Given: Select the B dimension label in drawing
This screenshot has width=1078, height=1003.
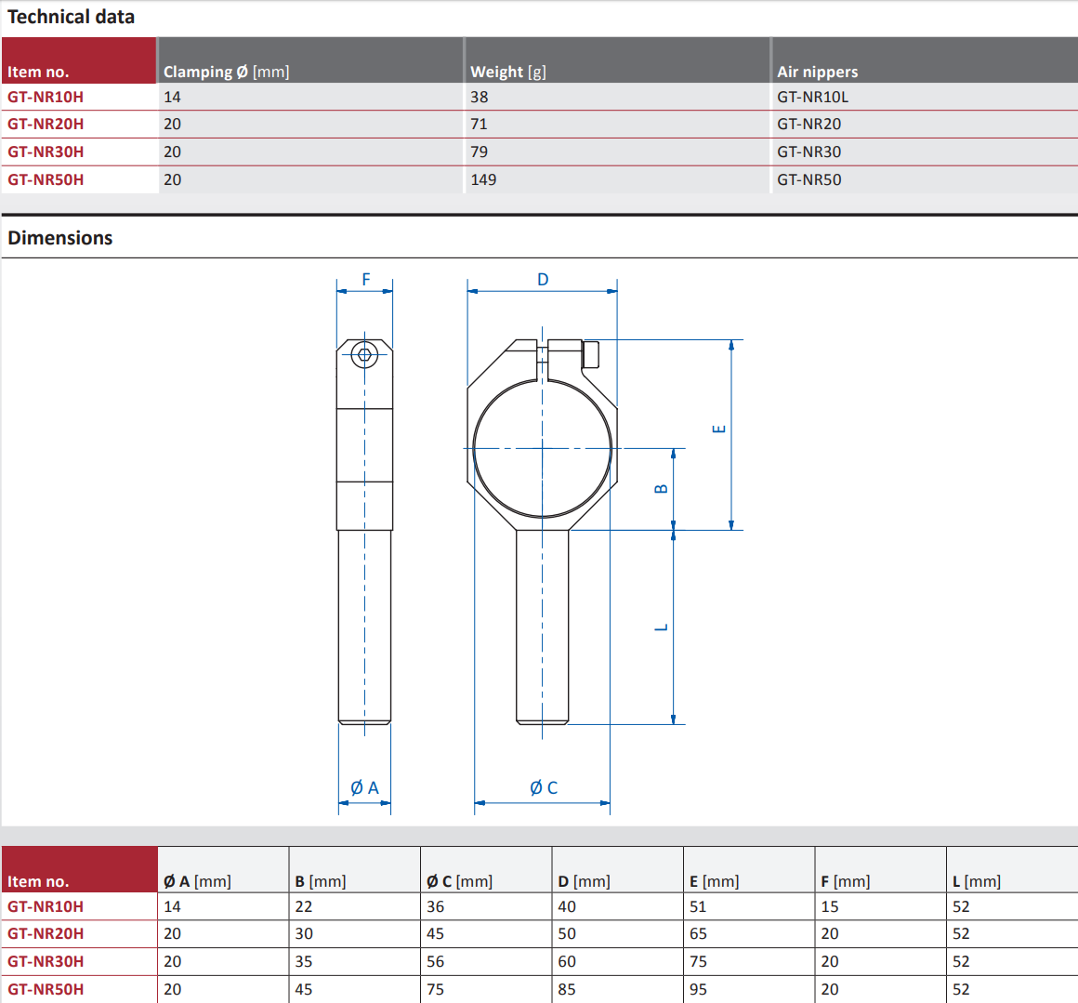Looking at the screenshot, I should (661, 489).
